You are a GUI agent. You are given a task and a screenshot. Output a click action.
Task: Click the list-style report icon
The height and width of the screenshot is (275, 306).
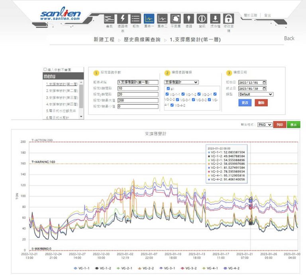click(136, 18)
